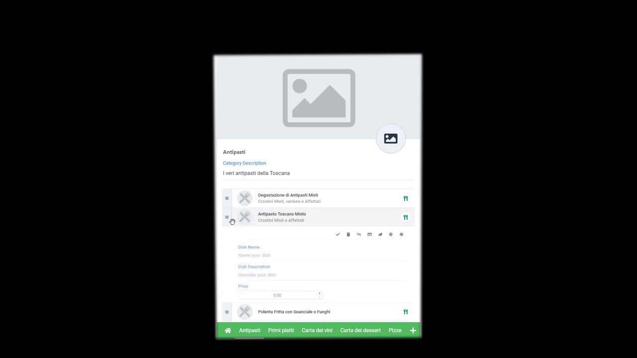This screenshot has height=358, width=637.
Task: Click the Antipasti category title
Action: click(x=234, y=152)
